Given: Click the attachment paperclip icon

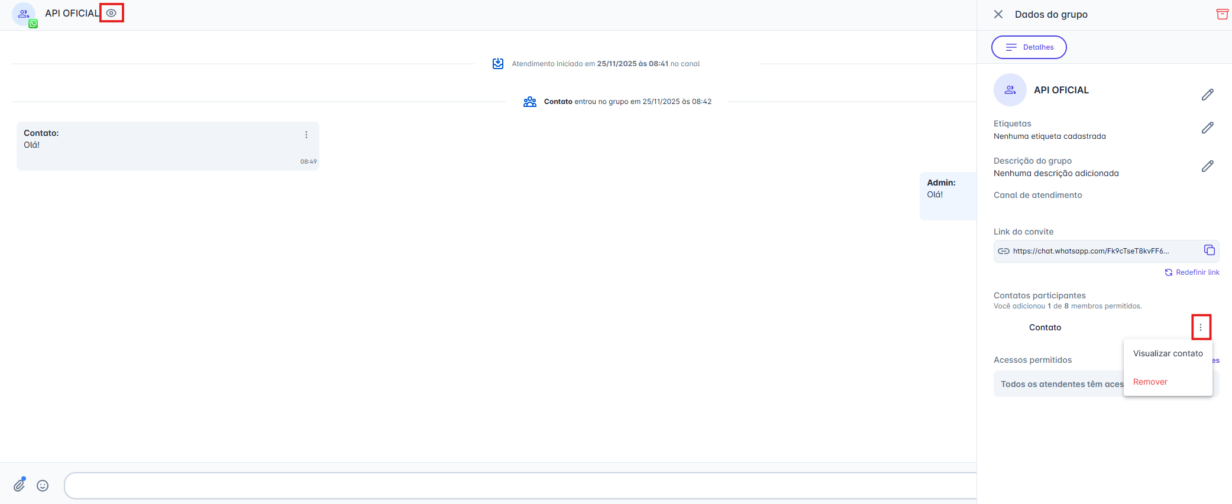Looking at the screenshot, I should pos(20,485).
